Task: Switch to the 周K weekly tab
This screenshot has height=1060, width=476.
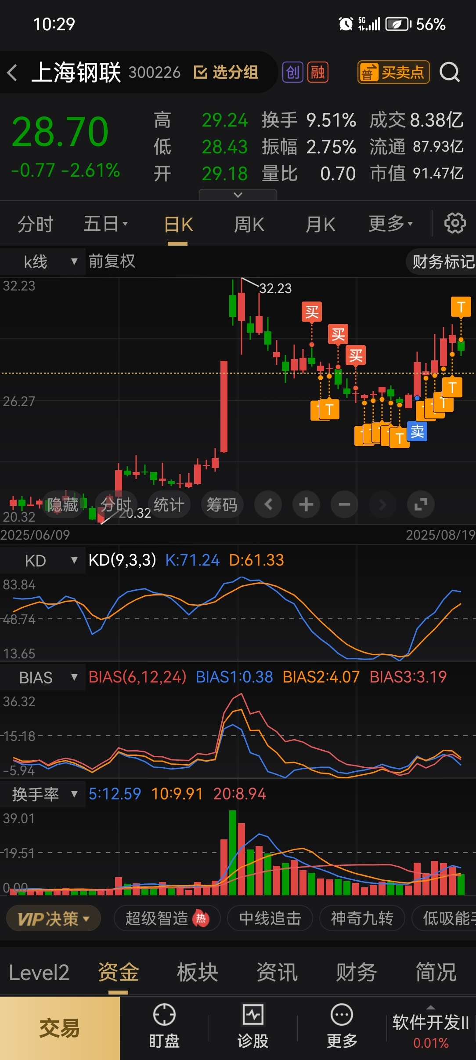Action: 249,225
